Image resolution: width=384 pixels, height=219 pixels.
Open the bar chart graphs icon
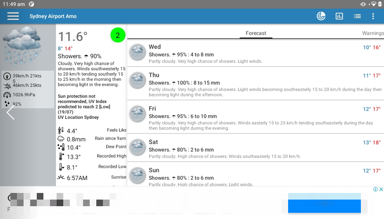[339, 16]
